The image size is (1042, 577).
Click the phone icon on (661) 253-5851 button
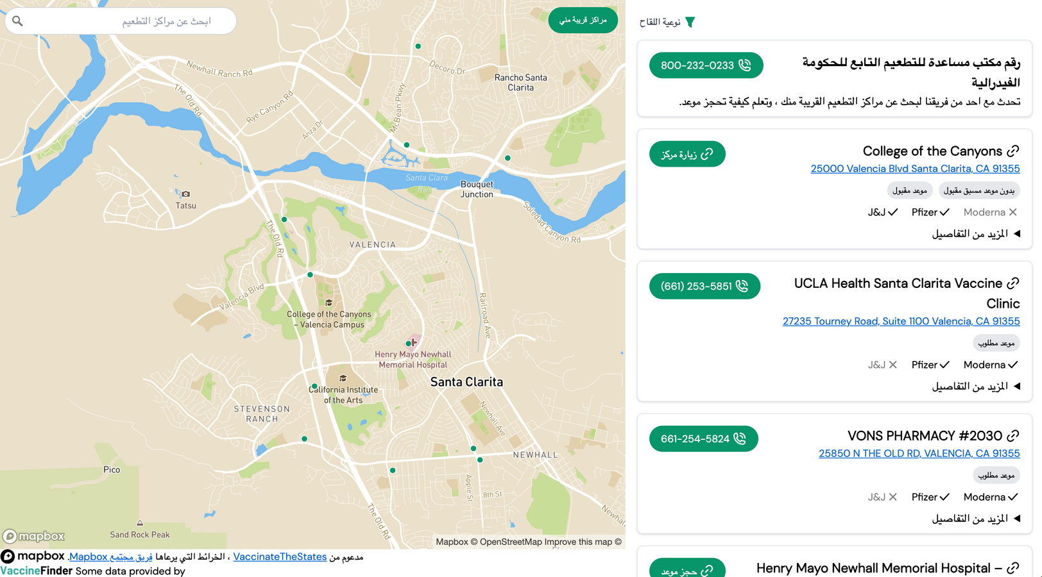click(742, 286)
